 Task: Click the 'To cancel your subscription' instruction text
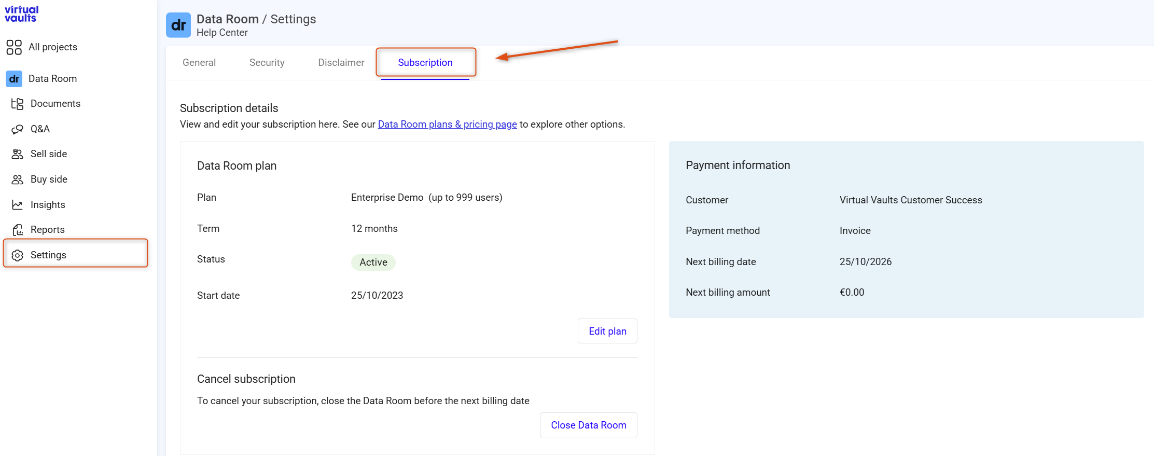tap(363, 401)
